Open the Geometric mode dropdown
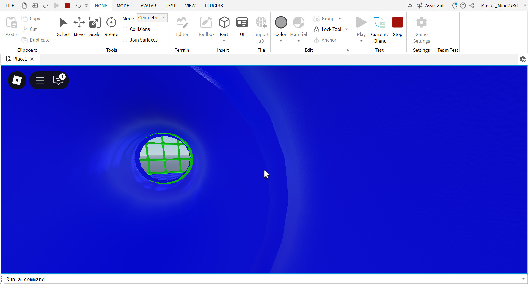 click(x=152, y=18)
